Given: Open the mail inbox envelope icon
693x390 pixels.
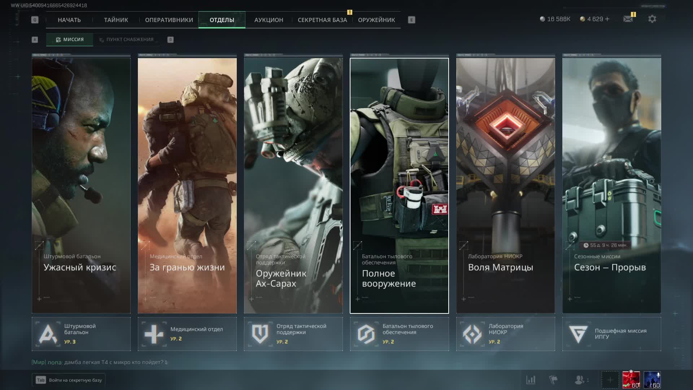Looking at the screenshot, I should pos(628,19).
